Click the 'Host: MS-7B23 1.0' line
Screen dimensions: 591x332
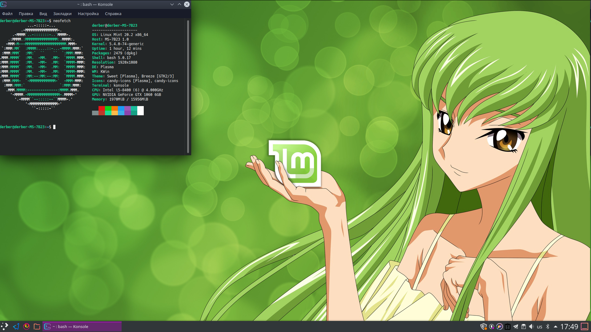[x=110, y=39]
